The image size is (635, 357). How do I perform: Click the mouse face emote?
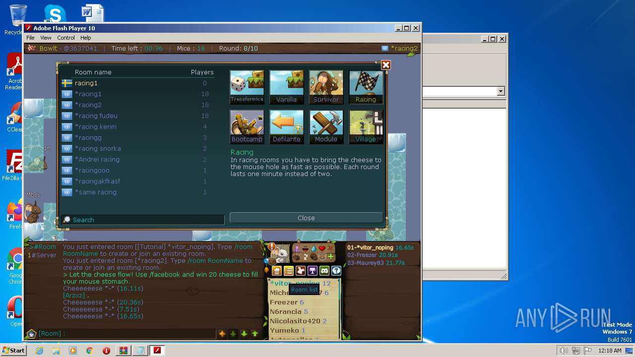pyautogui.click(x=322, y=256)
